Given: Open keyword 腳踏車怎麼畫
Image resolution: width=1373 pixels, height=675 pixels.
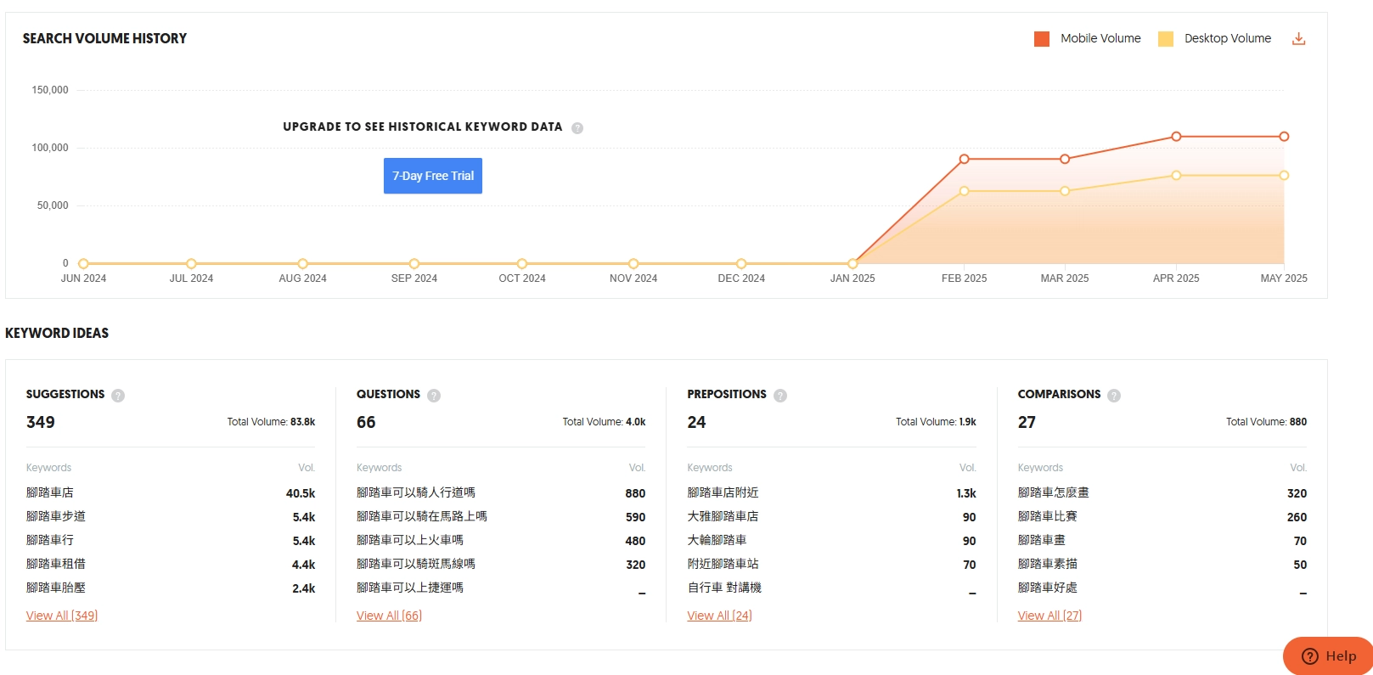Looking at the screenshot, I should [x=1053, y=492].
